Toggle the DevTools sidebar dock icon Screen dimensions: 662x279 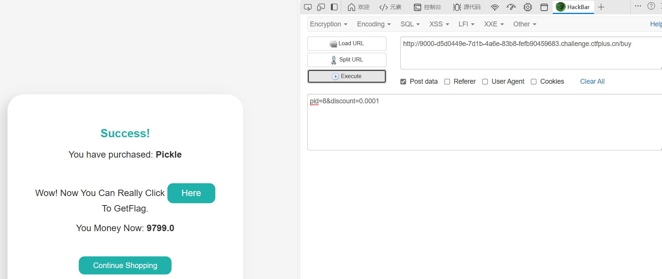pyautogui.click(x=334, y=7)
